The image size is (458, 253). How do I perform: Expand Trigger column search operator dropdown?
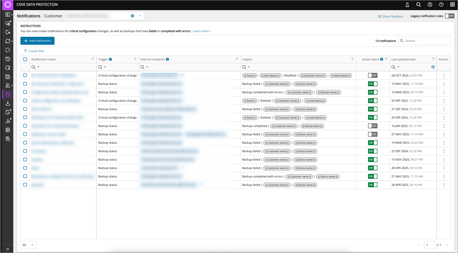[105, 67]
